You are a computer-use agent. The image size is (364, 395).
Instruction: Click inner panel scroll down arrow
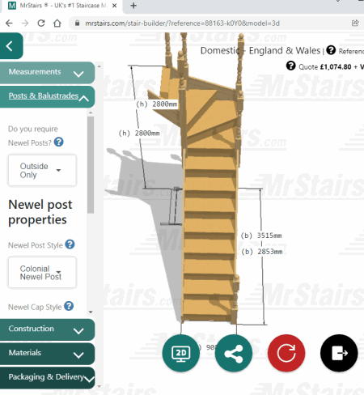pos(91,312)
